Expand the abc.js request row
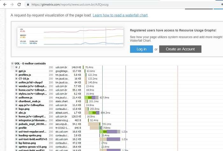 click(x=16, y=113)
